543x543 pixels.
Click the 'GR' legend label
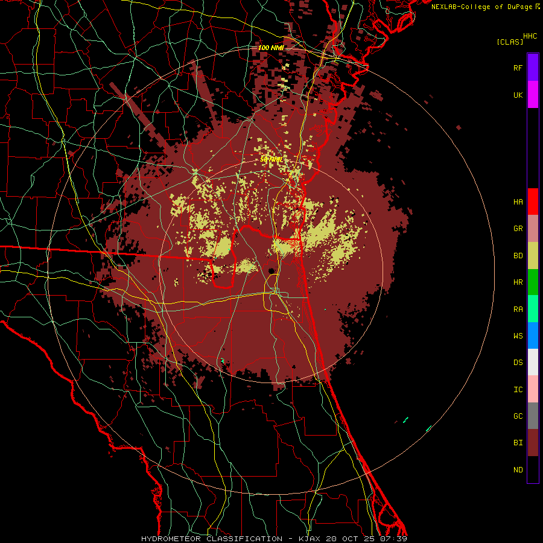[x=518, y=229]
